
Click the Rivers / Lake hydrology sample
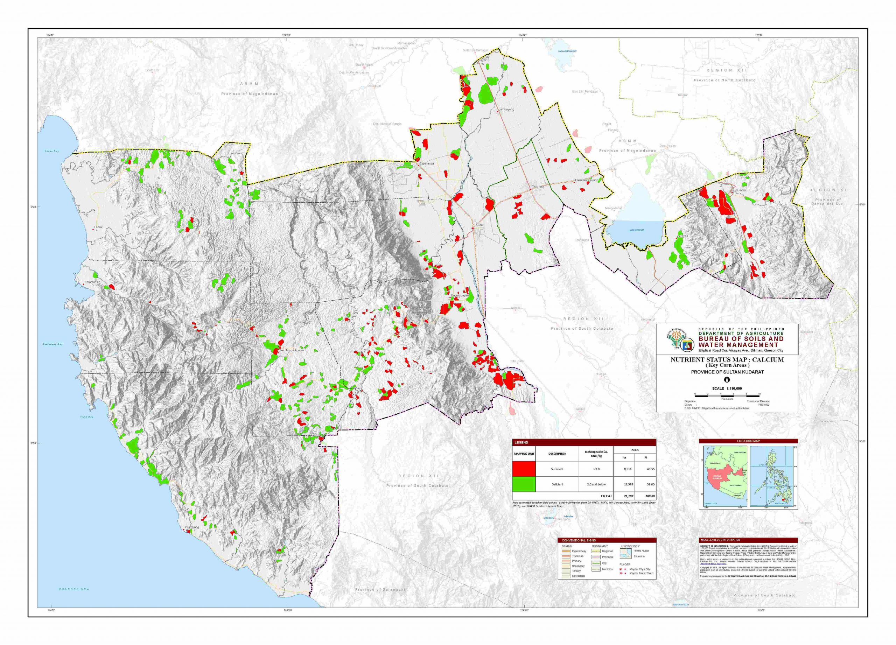coord(626,554)
